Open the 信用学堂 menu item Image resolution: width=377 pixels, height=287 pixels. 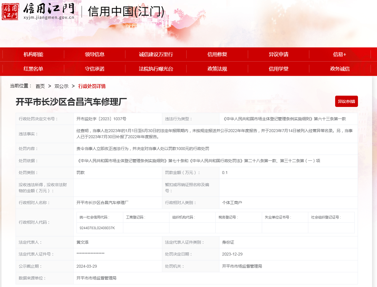278,69
